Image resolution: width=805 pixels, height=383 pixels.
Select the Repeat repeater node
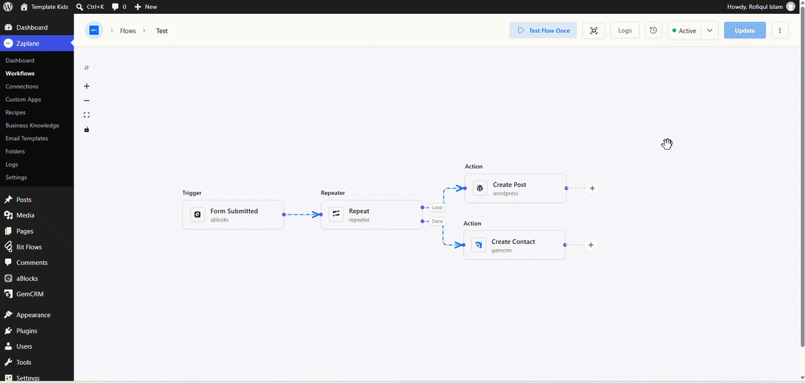[372, 214]
